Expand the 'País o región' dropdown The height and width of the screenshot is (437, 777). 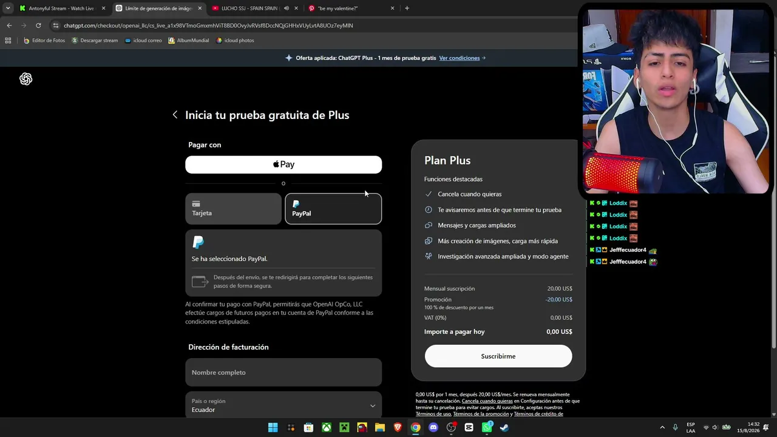tap(283, 405)
